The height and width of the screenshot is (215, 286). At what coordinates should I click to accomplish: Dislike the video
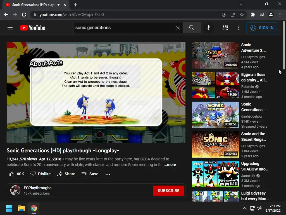tap(40, 174)
